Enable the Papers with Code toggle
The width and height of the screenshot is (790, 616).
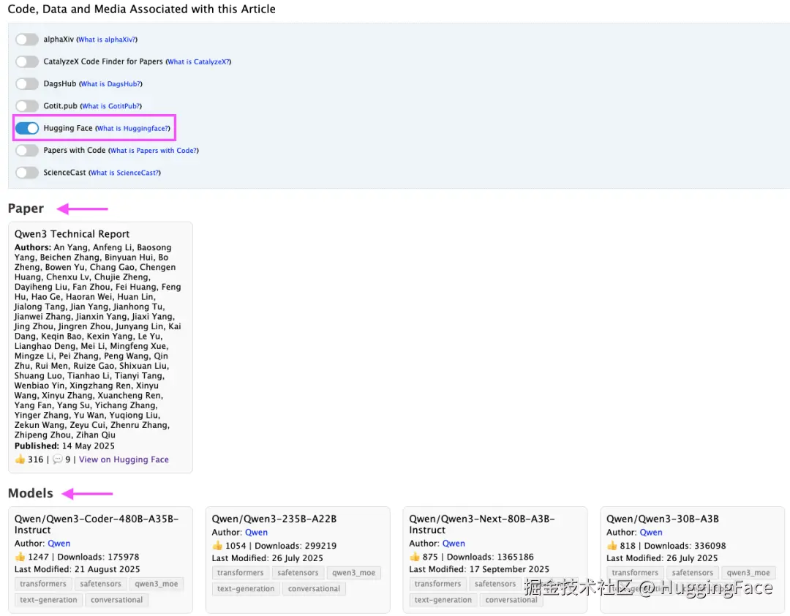(x=27, y=150)
